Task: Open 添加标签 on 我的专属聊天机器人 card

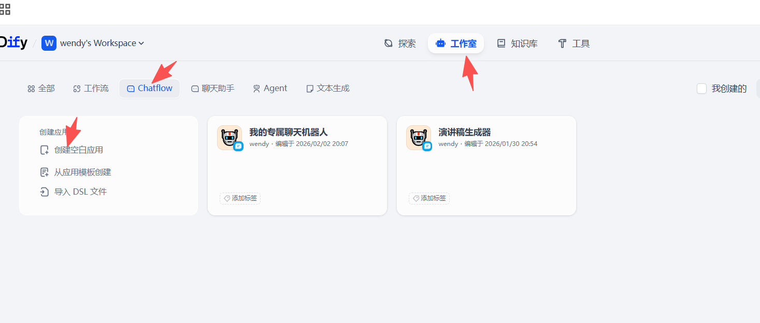Action: pos(240,198)
